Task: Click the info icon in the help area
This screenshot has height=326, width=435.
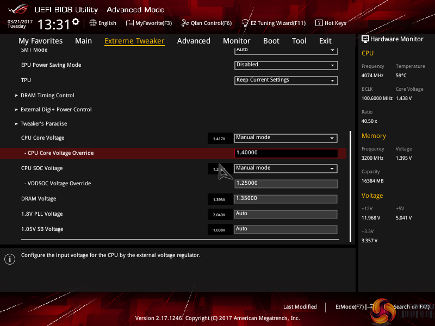Action: (9, 259)
